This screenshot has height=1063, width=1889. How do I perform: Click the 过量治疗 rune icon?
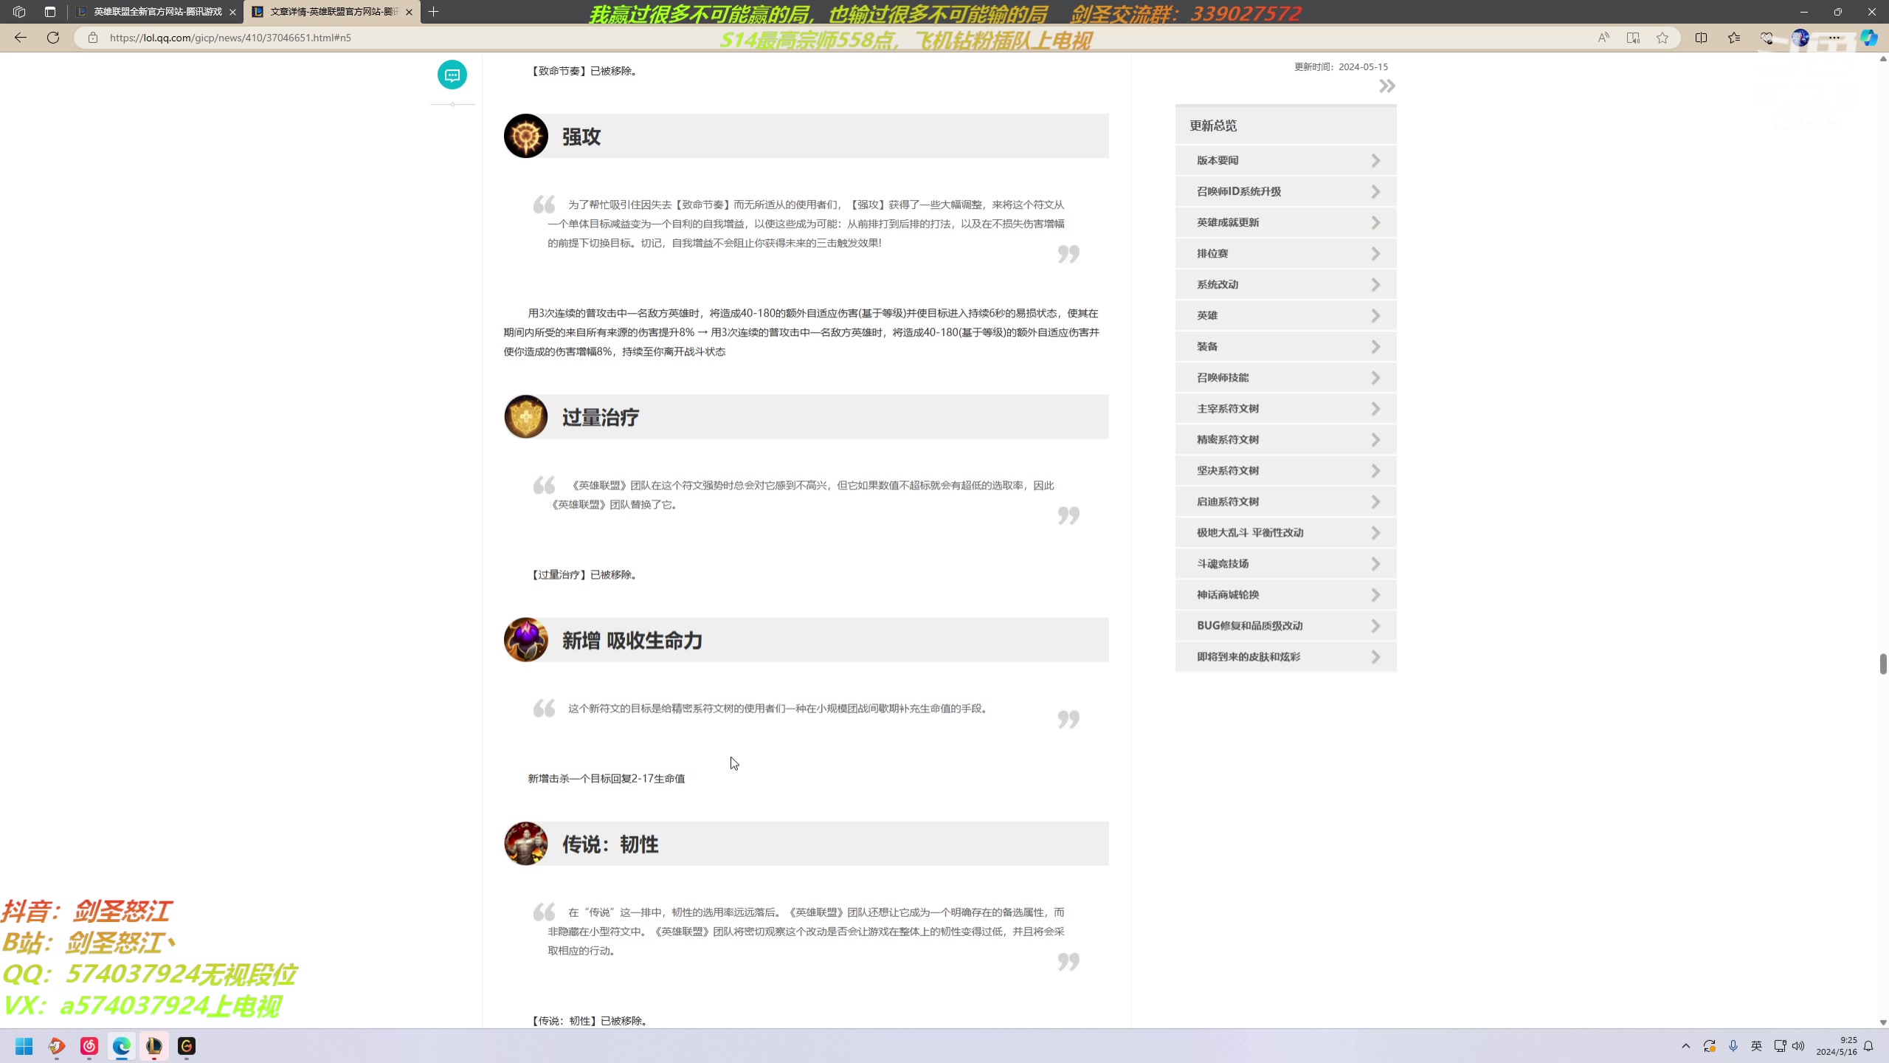[526, 416]
